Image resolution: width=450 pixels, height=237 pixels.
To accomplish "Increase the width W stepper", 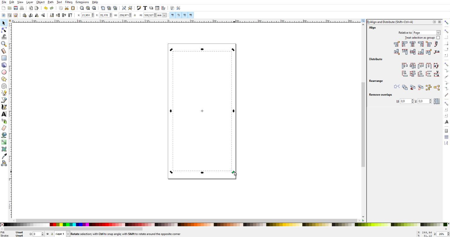I will (130, 14).
